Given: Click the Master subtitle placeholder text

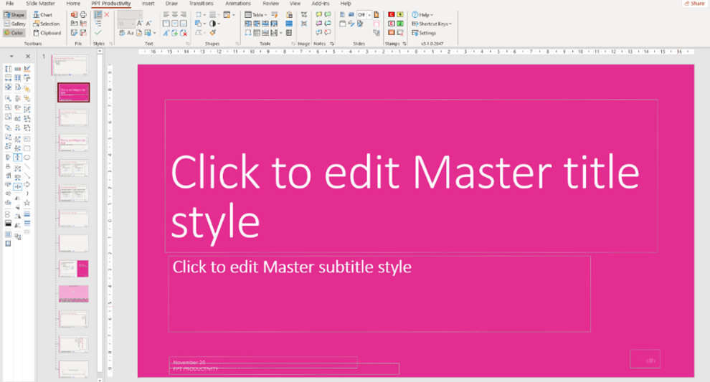Looking at the screenshot, I should pyautogui.click(x=292, y=267).
